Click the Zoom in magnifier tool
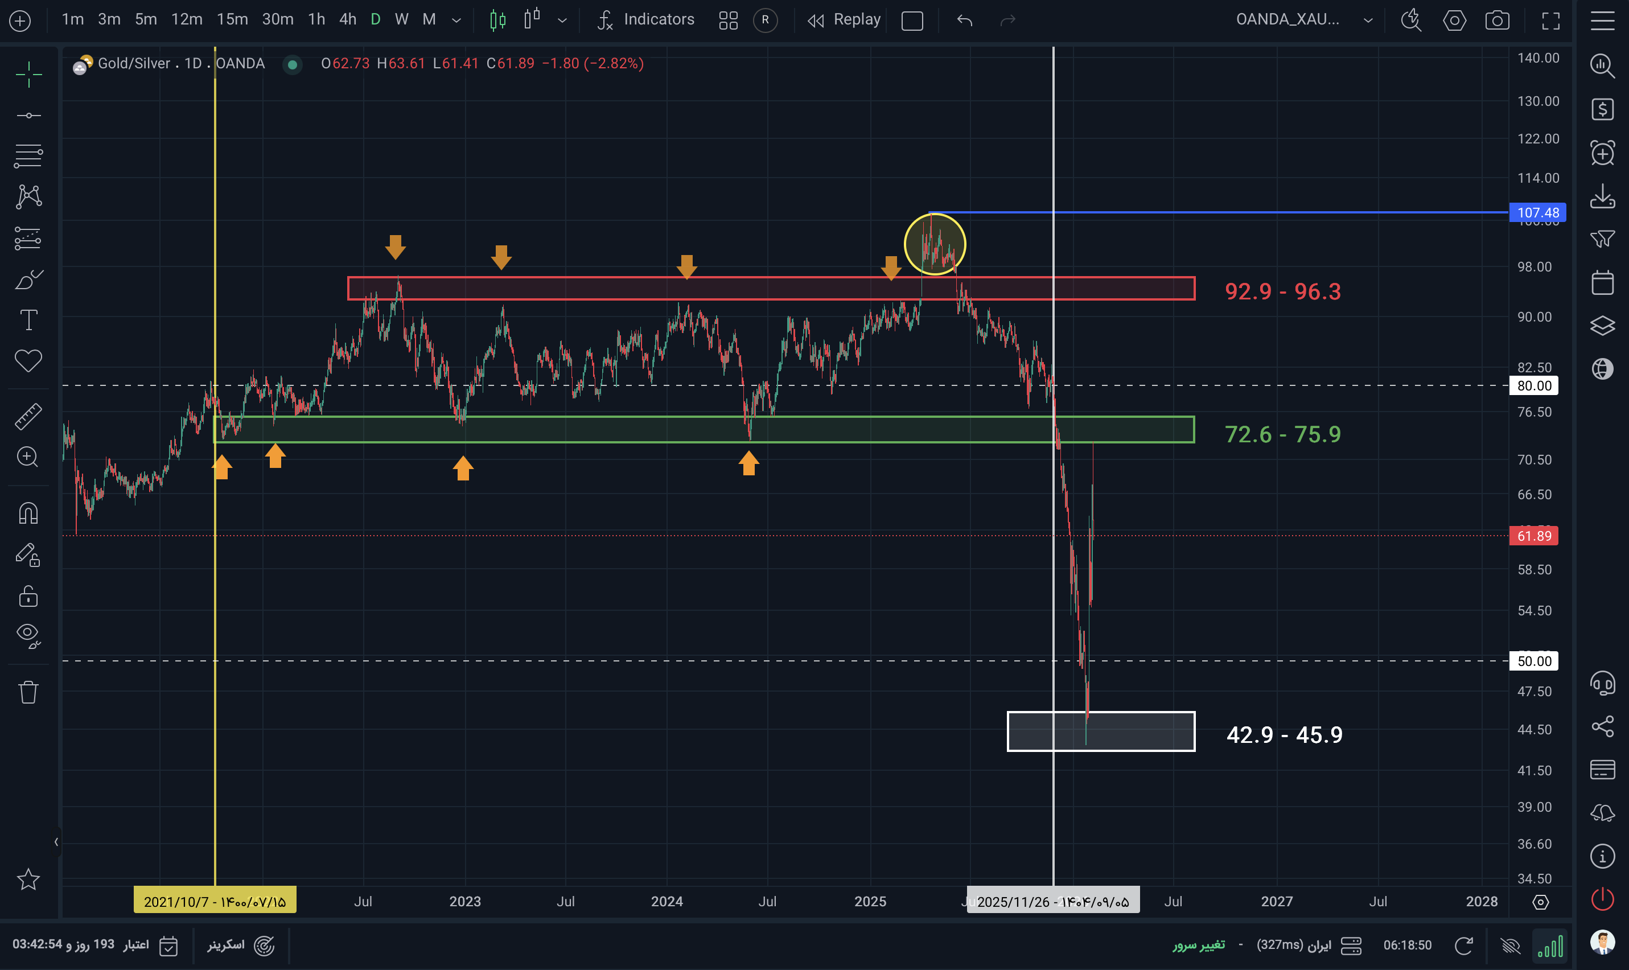 coord(28,457)
